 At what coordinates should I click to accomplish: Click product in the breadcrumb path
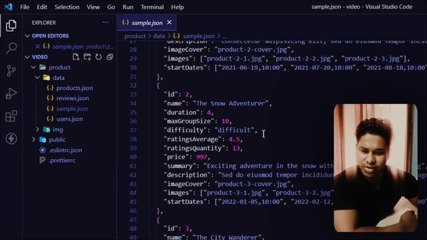(135, 36)
